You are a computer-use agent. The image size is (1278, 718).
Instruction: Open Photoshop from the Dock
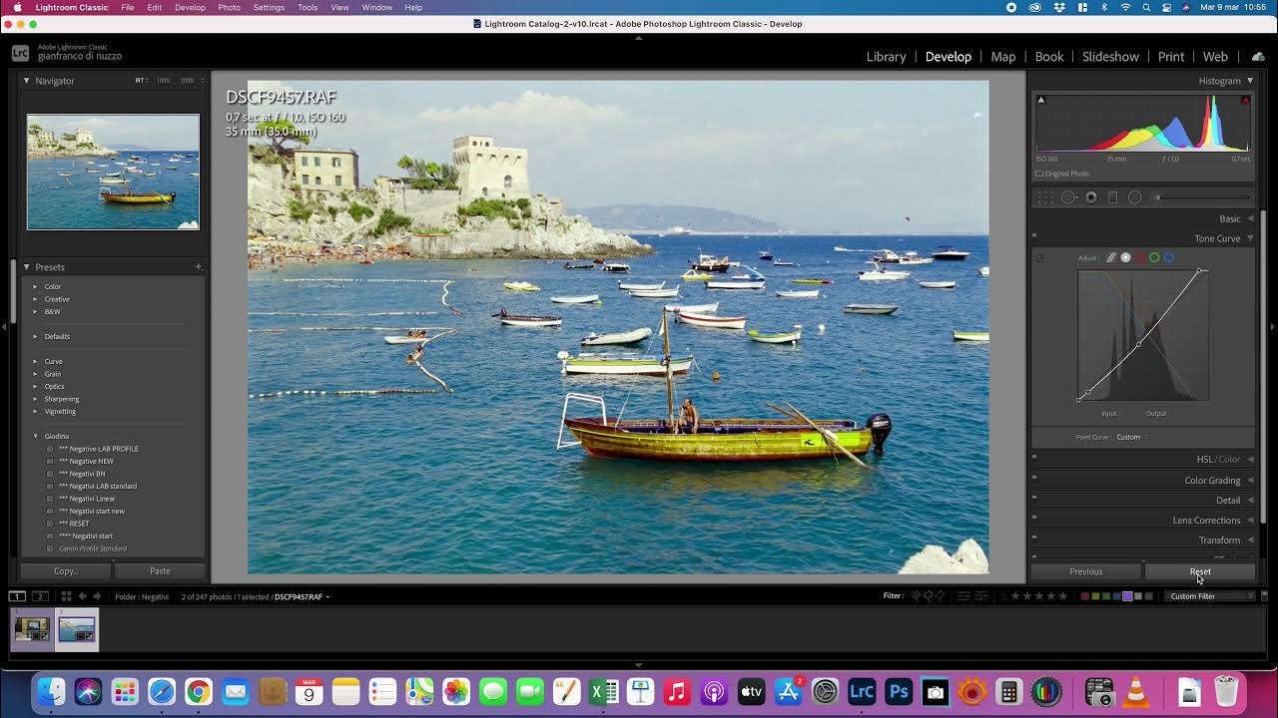(x=899, y=691)
